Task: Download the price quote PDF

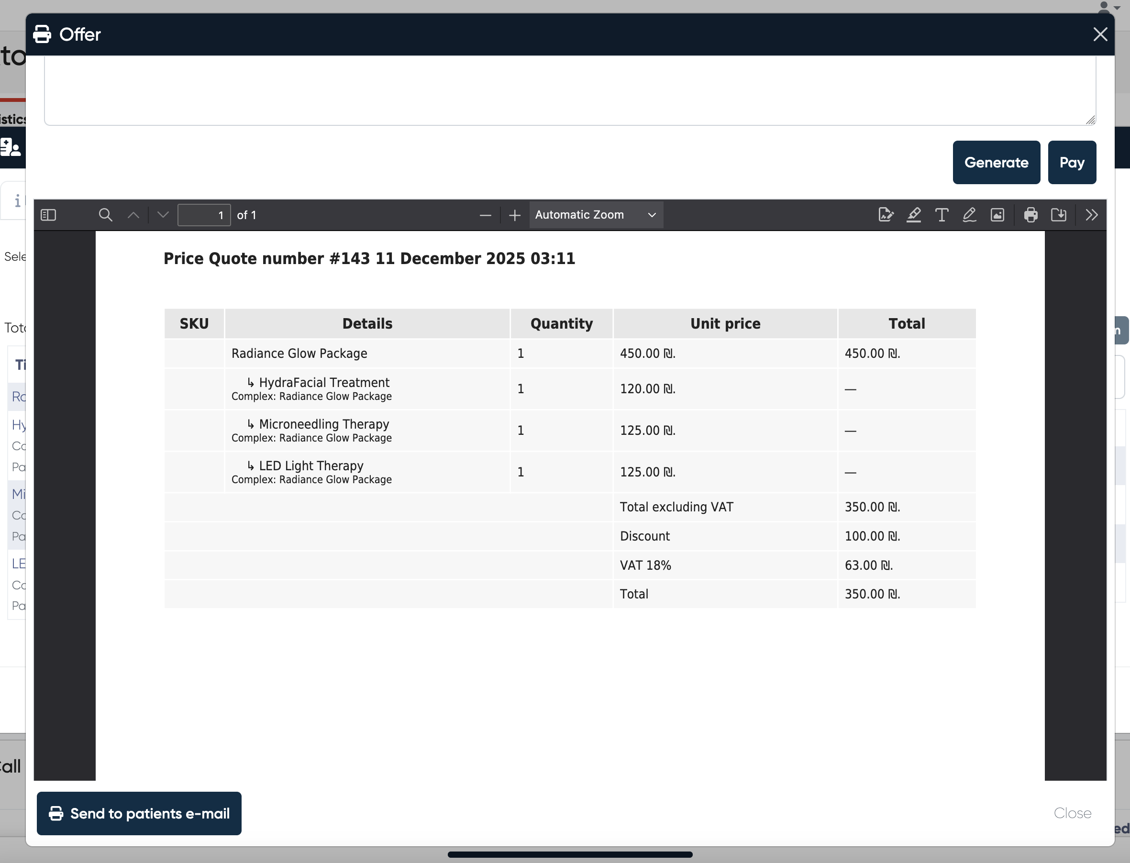Action: (x=1059, y=215)
